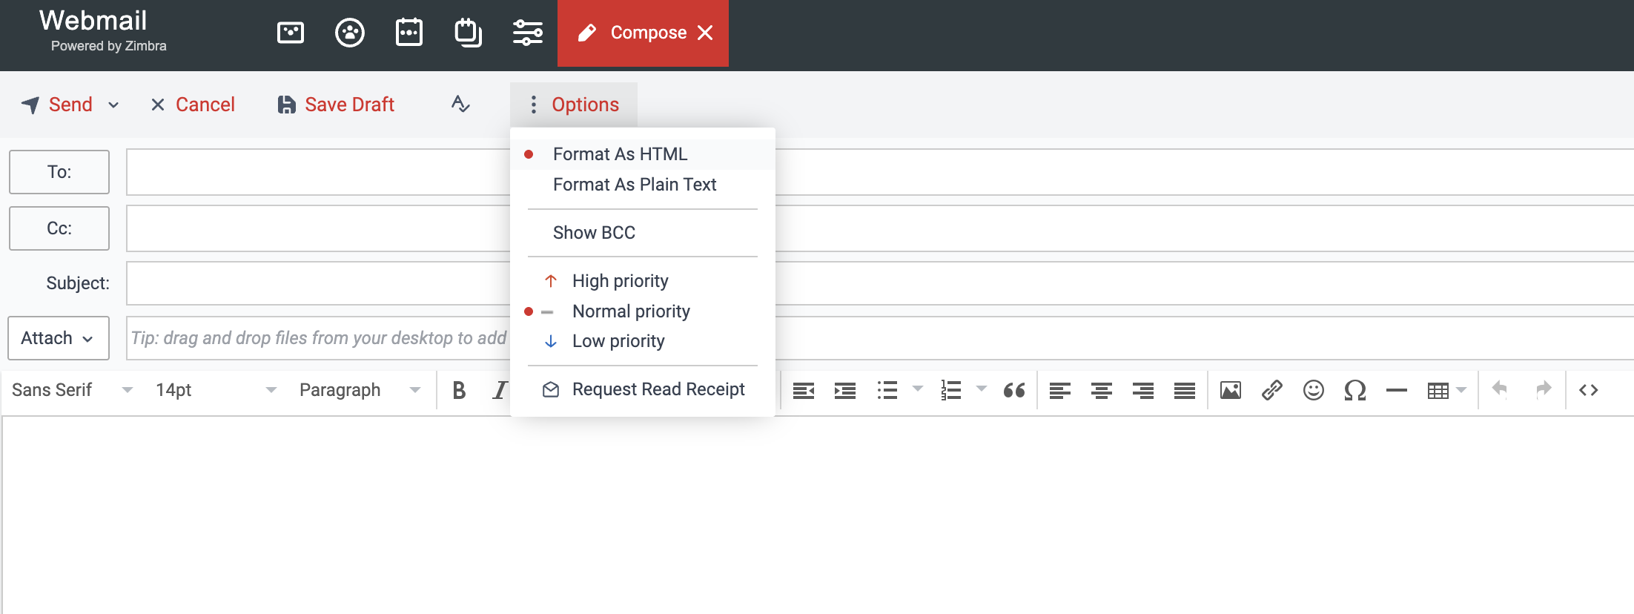This screenshot has width=1634, height=614.
Task: Toggle italic formatting
Action: point(500,390)
